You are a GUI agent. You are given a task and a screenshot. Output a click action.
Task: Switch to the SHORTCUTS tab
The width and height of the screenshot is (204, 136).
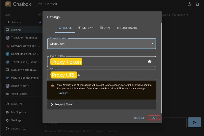[x=127, y=28]
